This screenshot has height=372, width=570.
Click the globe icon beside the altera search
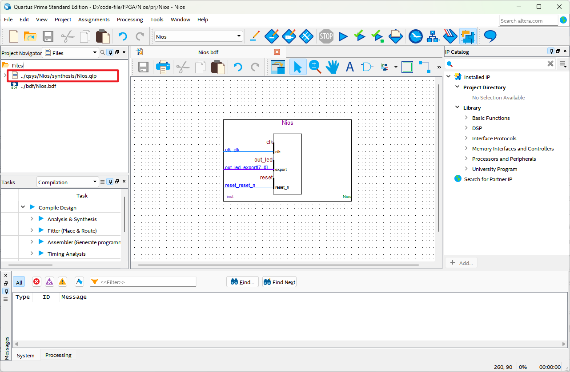(563, 20)
